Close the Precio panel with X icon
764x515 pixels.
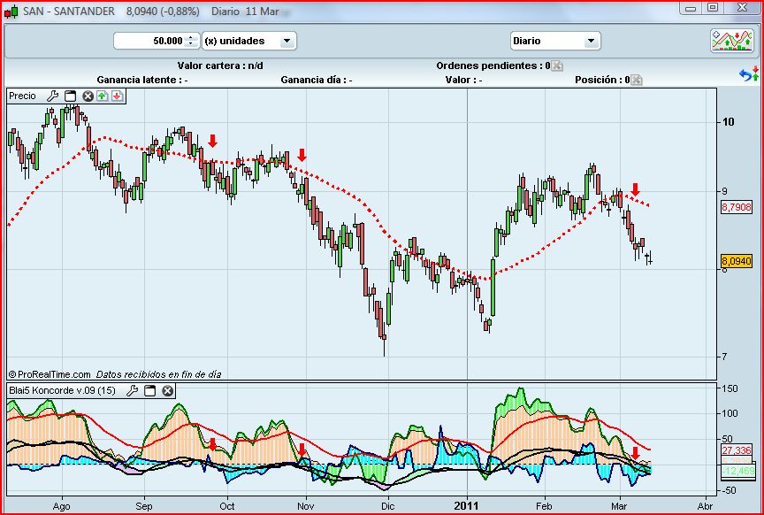pyautogui.click(x=88, y=96)
